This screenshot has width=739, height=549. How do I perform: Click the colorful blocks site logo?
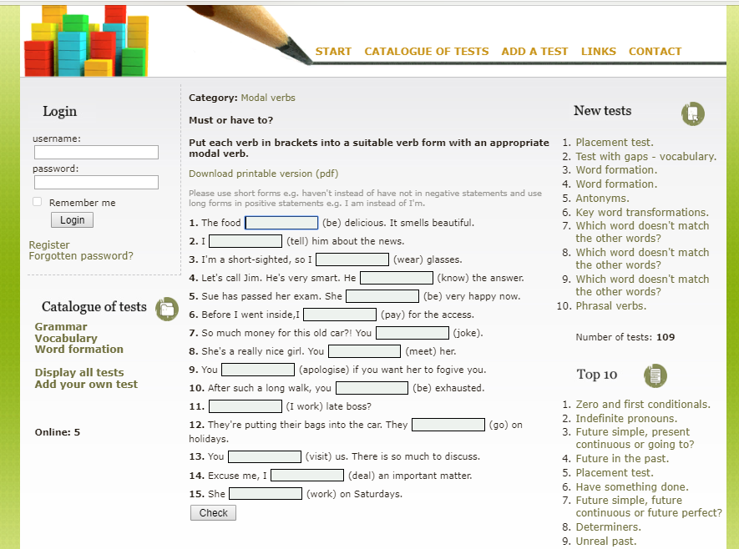pyautogui.click(x=87, y=41)
